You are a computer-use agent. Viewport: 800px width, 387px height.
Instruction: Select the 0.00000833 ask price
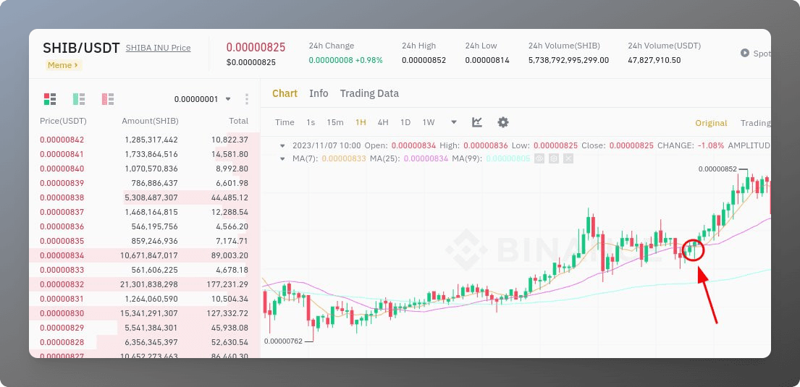[62, 270]
